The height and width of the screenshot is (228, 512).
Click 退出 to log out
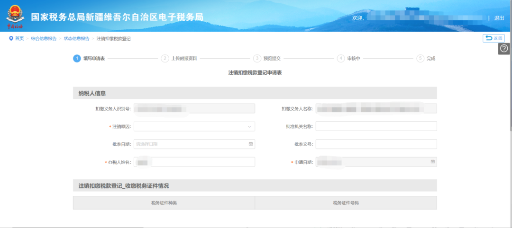pos(499,18)
